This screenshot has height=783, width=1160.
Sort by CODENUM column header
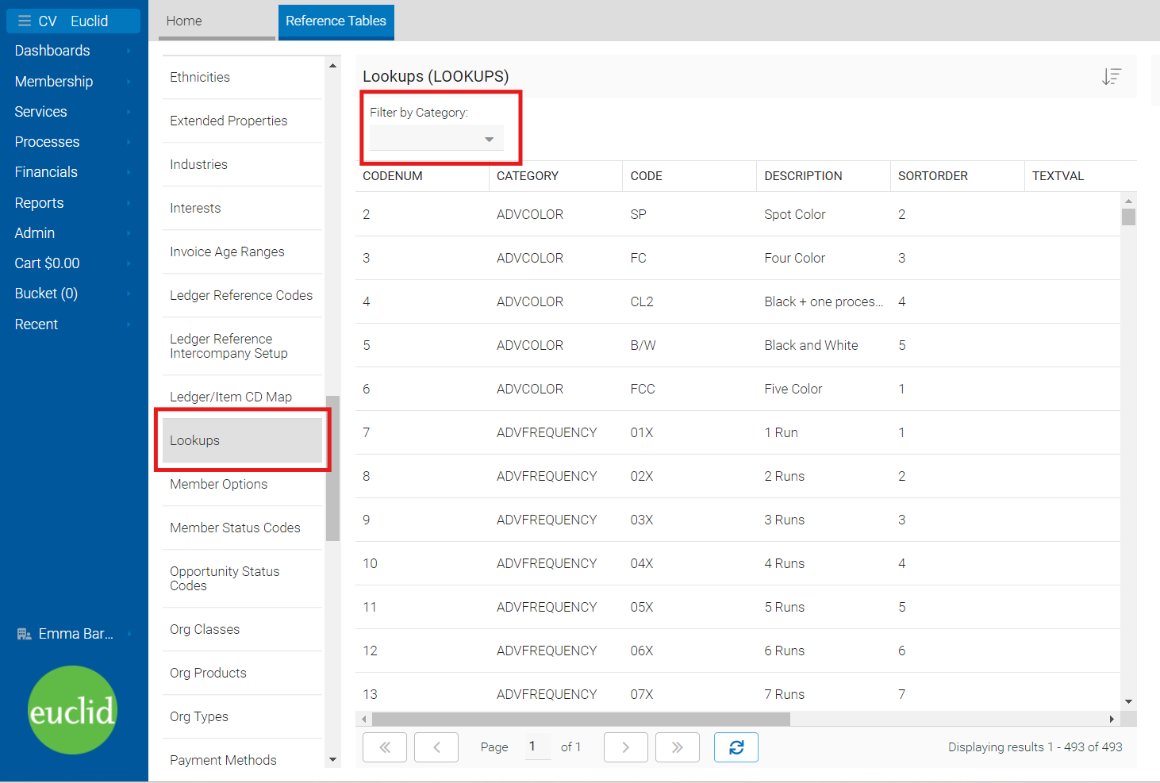tap(422, 176)
